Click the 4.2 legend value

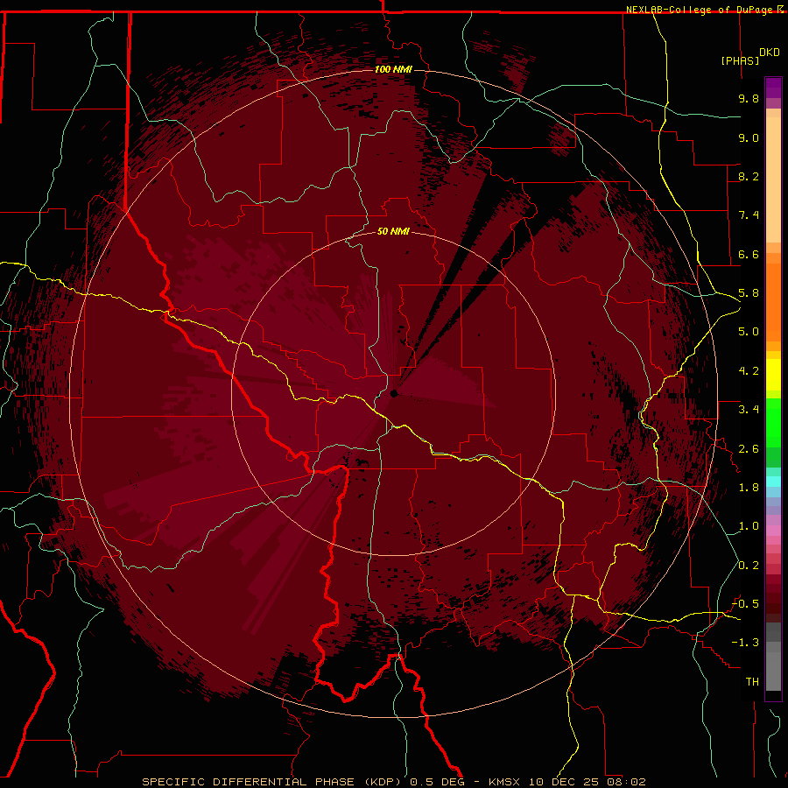[749, 371]
